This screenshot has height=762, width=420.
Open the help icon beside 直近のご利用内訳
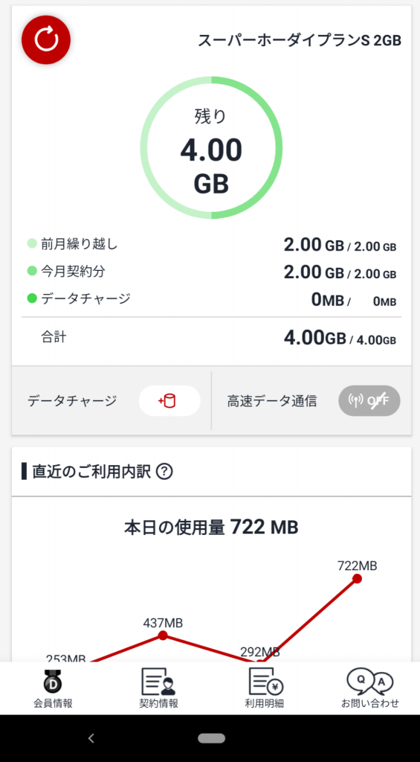point(164,471)
